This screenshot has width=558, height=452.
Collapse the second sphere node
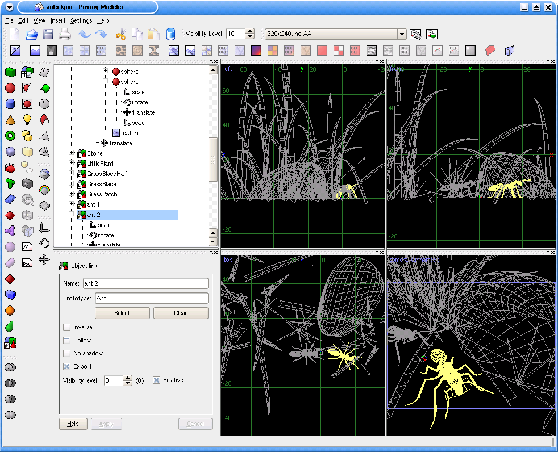(x=105, y=81)
